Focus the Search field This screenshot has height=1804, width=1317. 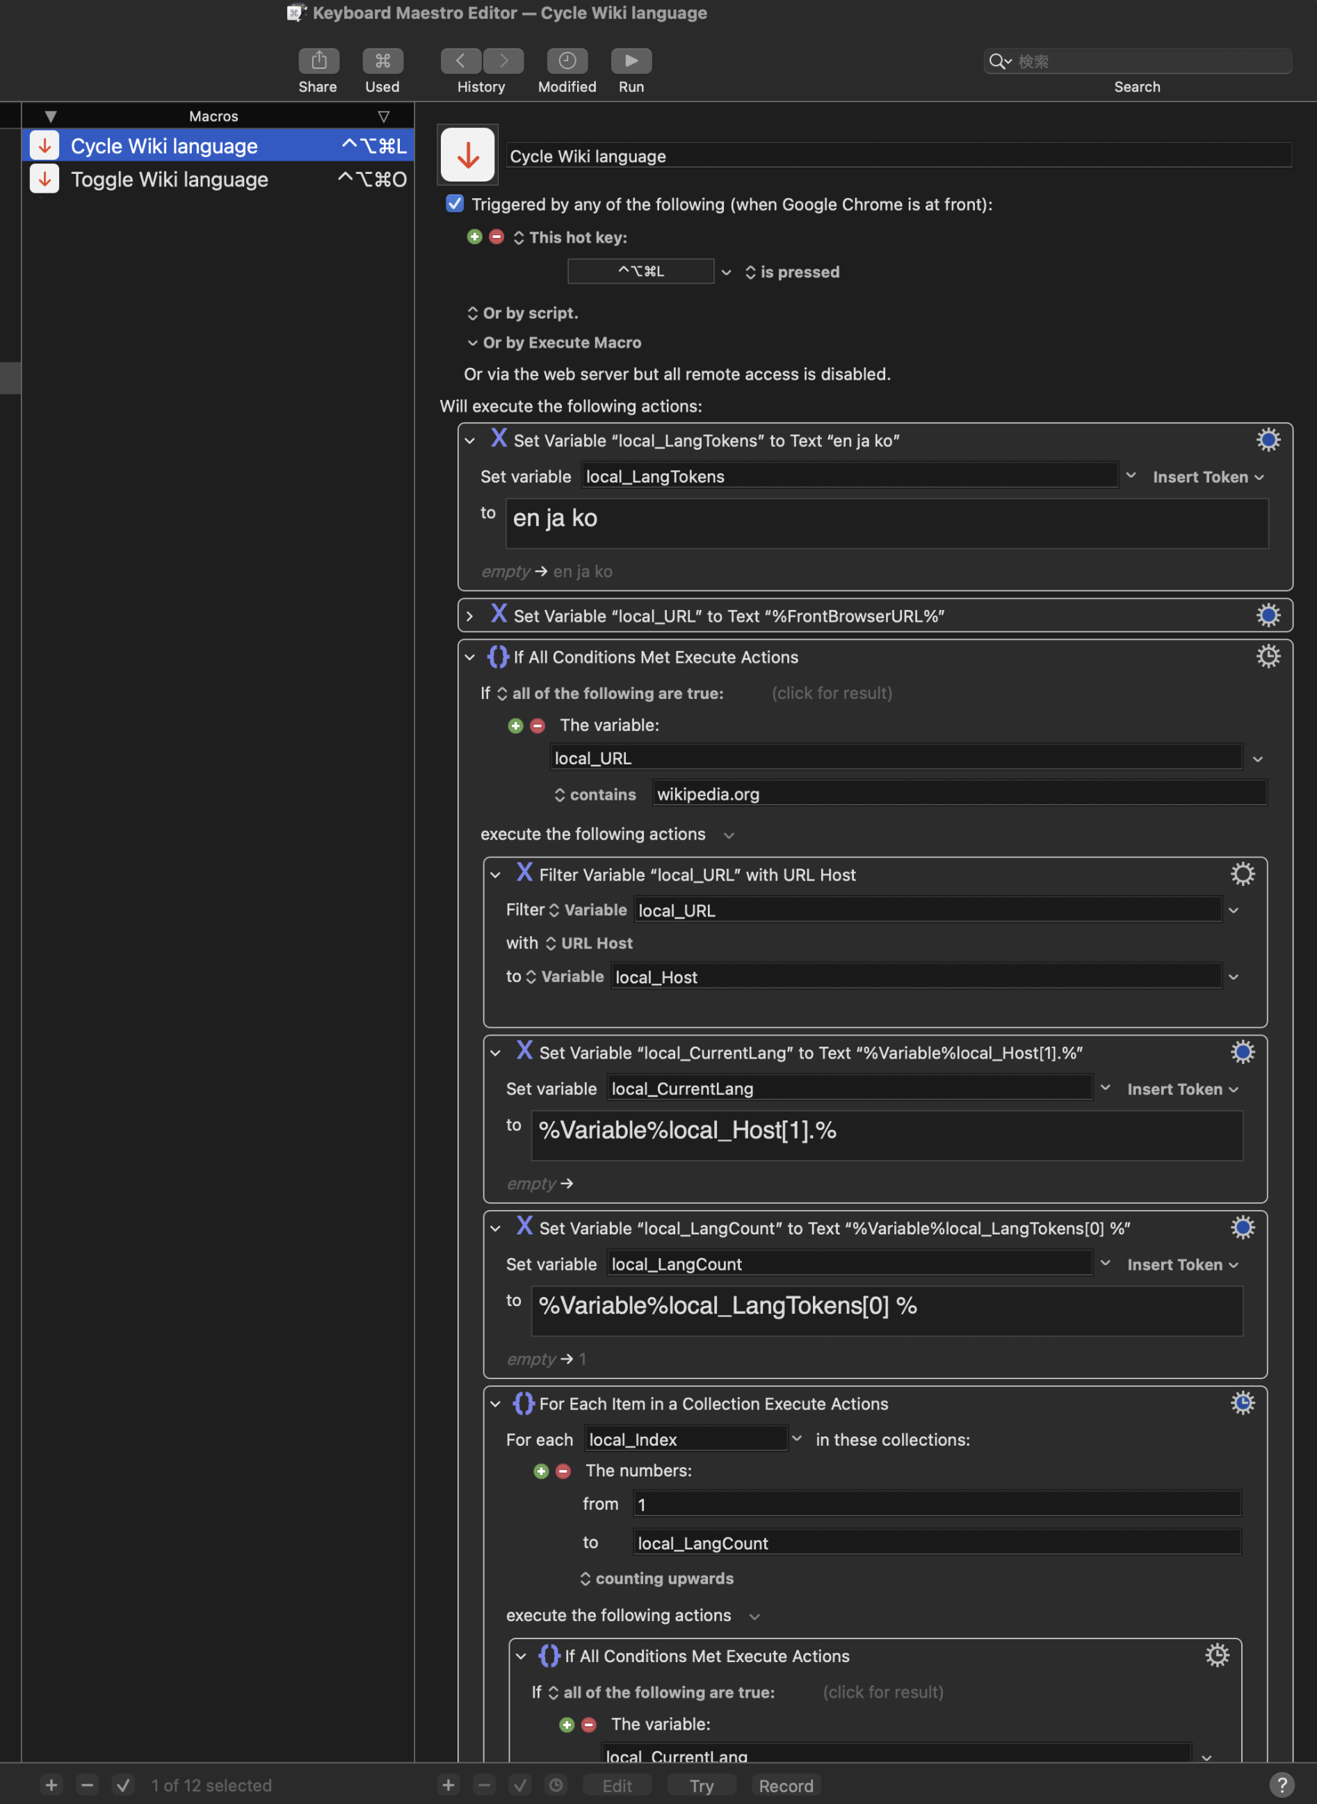[1137, 61]
